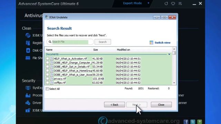Open the SysExplorer icon under Security
This screenshot has width=221, height=124.
tap(28, 88)
